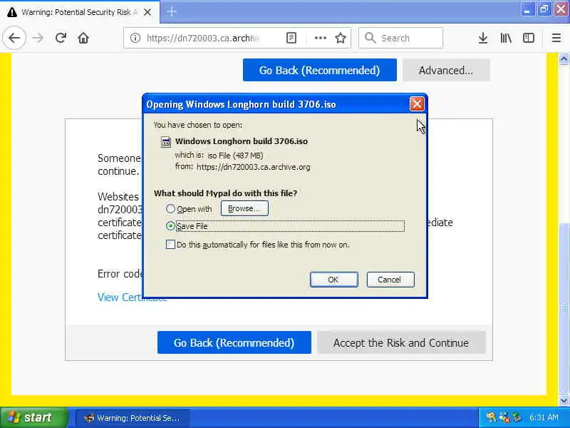This screenshot has height=428, width=570.
Task: Select the Warning: Potential Security Risk tab
Action: pos(80,12)
